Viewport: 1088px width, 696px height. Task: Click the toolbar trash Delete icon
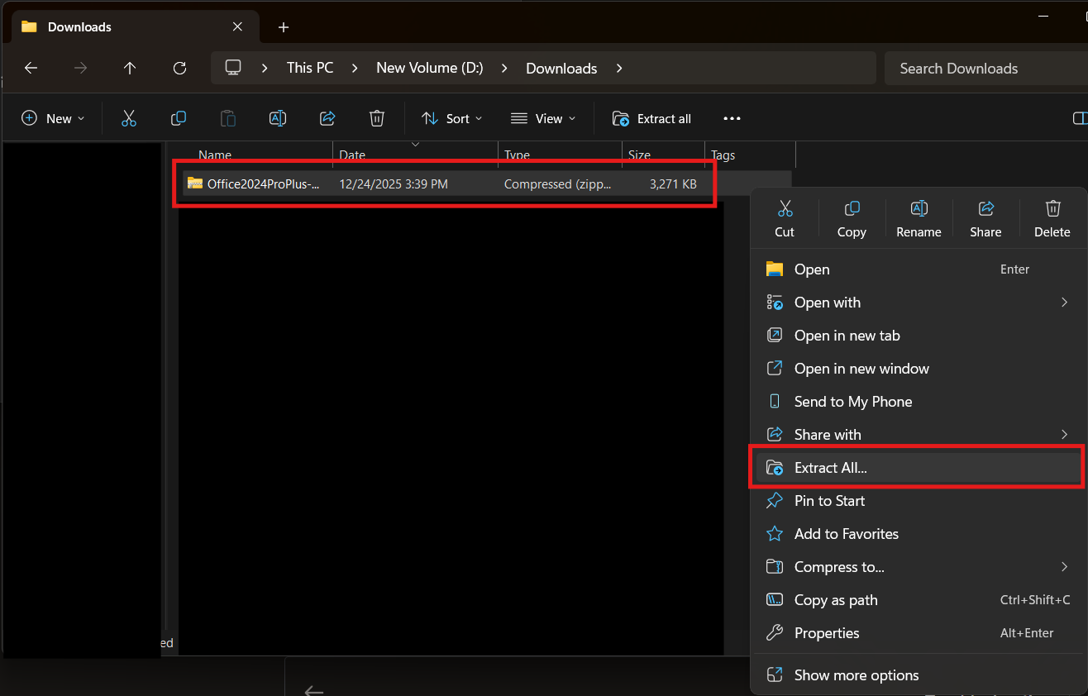[x=377, y=118]
